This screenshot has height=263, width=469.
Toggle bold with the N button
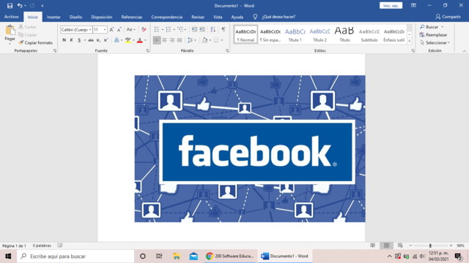(x=64, y=40)
